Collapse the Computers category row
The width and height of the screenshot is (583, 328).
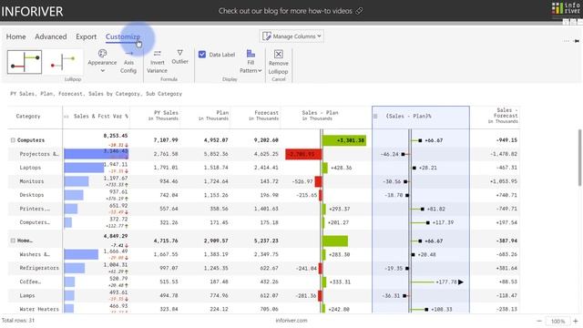[13, 140]
